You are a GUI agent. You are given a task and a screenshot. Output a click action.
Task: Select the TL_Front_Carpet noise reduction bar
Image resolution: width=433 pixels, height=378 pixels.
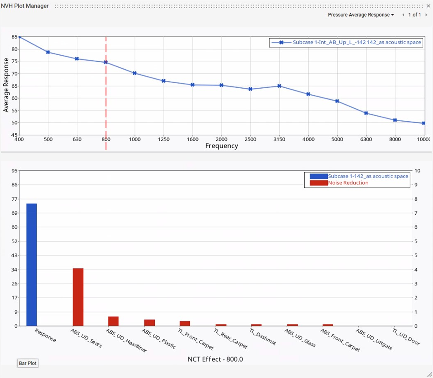pyautogui.click(x=185, y=323)
